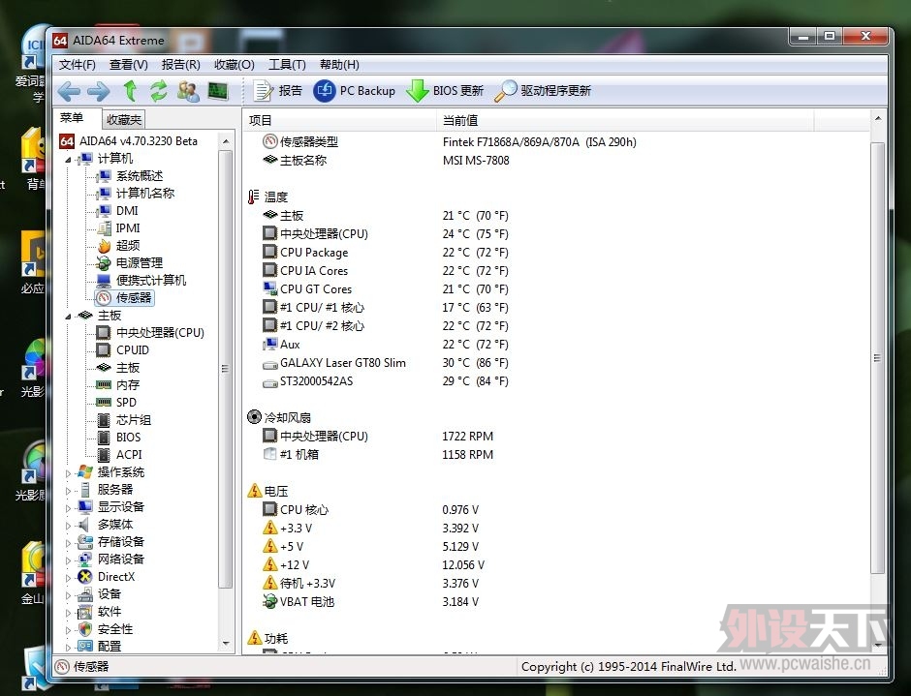The width and height of the screenshot is (911, 696).
Task: Open the 查看(V) menu
Action: pos(128,65)
